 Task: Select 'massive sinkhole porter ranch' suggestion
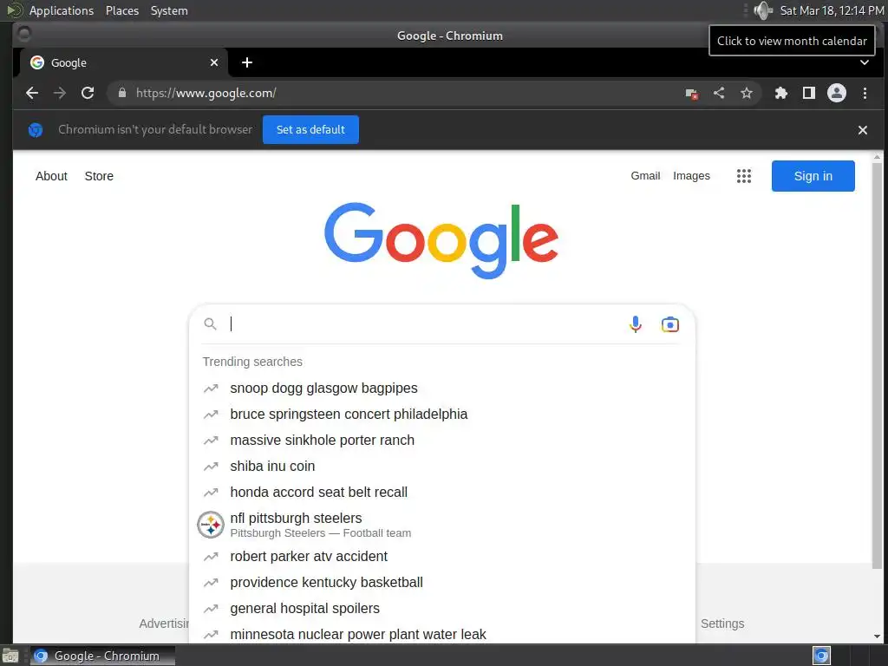[x=441, y=440]
